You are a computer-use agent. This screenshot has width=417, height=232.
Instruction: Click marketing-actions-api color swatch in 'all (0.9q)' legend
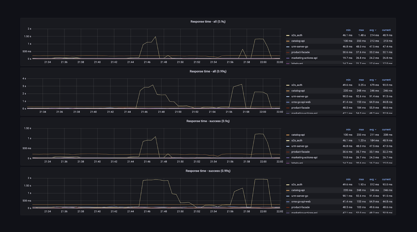coord(288,58)
